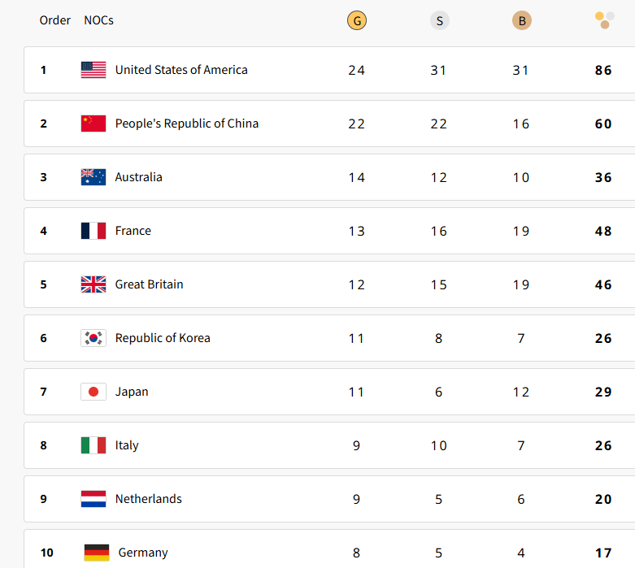Click Japan's total medal count 29
Viewport: 635px width, 568px height.
(x=603, y=392)
